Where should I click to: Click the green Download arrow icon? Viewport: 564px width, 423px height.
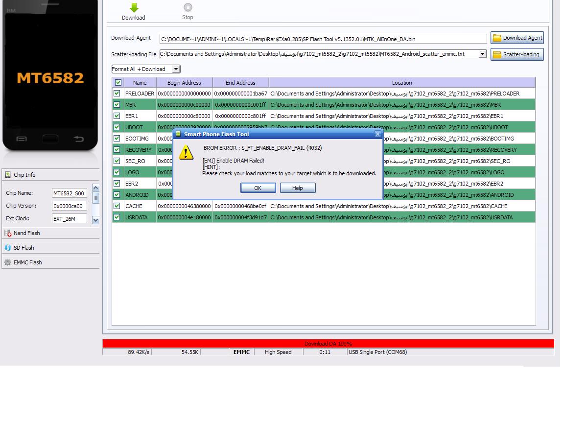click(134, 7)
